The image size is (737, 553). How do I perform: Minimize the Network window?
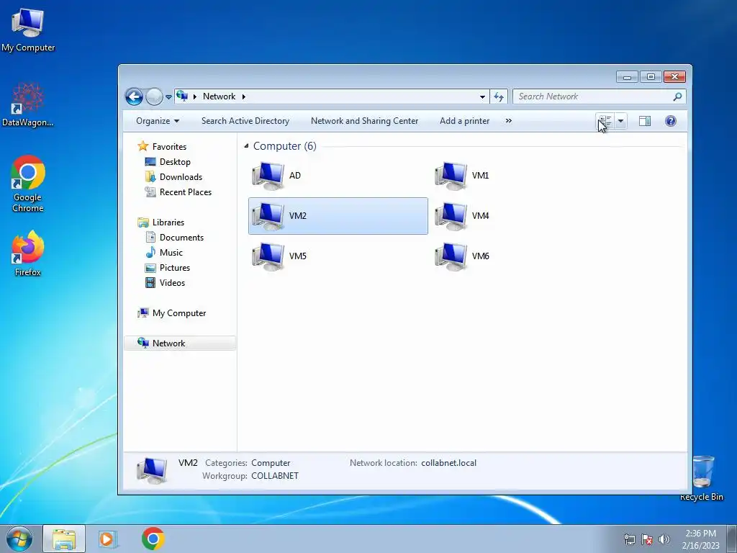627,76
